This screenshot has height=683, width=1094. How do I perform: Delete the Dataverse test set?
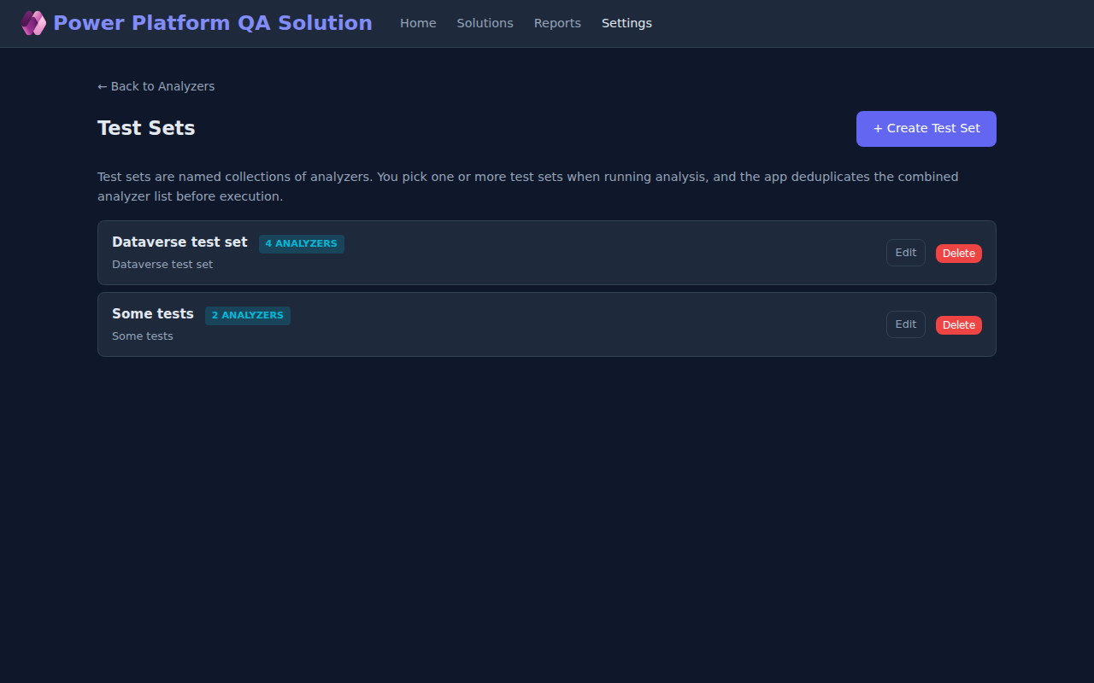point(958,254)
